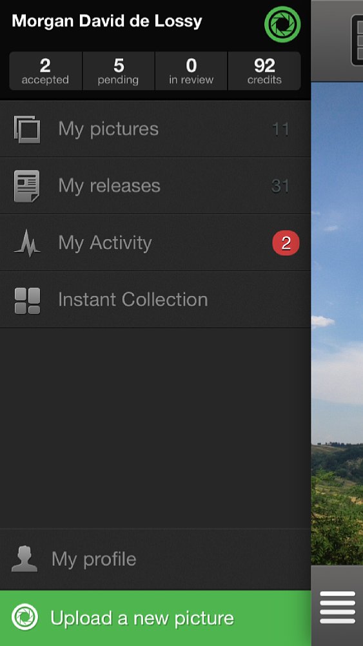This screenshot has width=363, height=646.
Task: Click the My Activity pulse icon
Action: (x=27, y=243)
